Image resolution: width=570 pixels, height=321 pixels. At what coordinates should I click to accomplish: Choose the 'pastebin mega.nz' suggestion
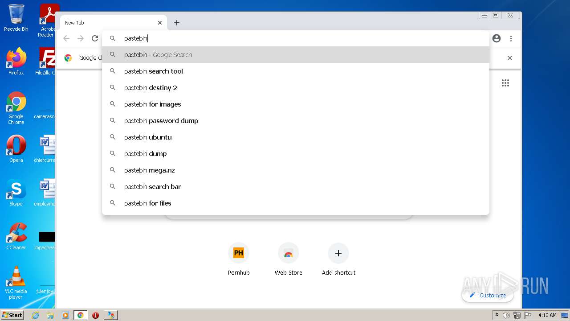tap(296, 170)
